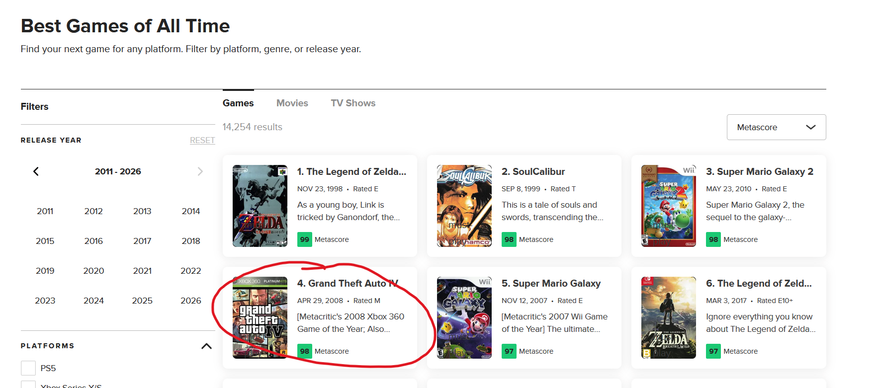878x388 pixels.
Task: Click the 'APR 29, 2008' release date
Action: click(320, 301)
